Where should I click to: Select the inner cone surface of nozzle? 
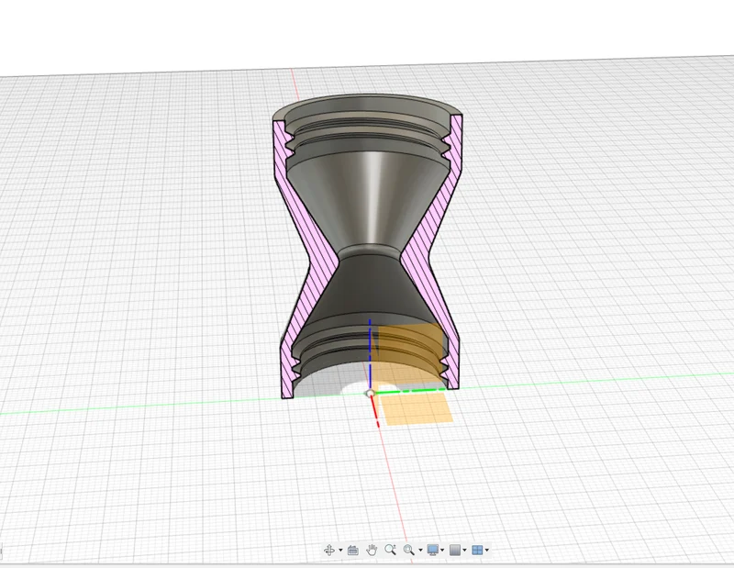[x=370, y=199]
